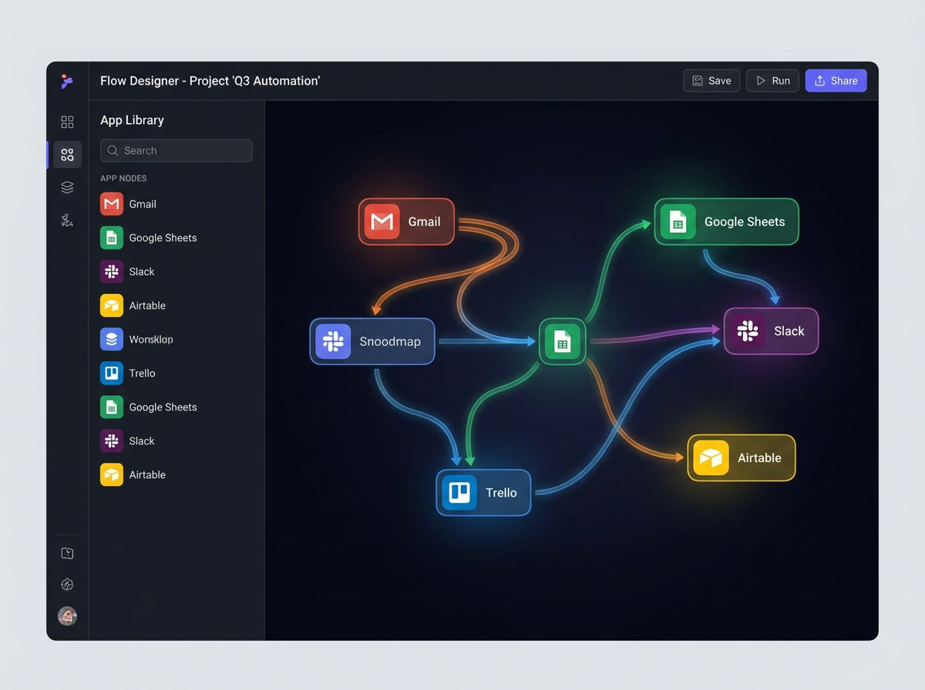Select the Gmail node on the canvas

pos(406,222)
